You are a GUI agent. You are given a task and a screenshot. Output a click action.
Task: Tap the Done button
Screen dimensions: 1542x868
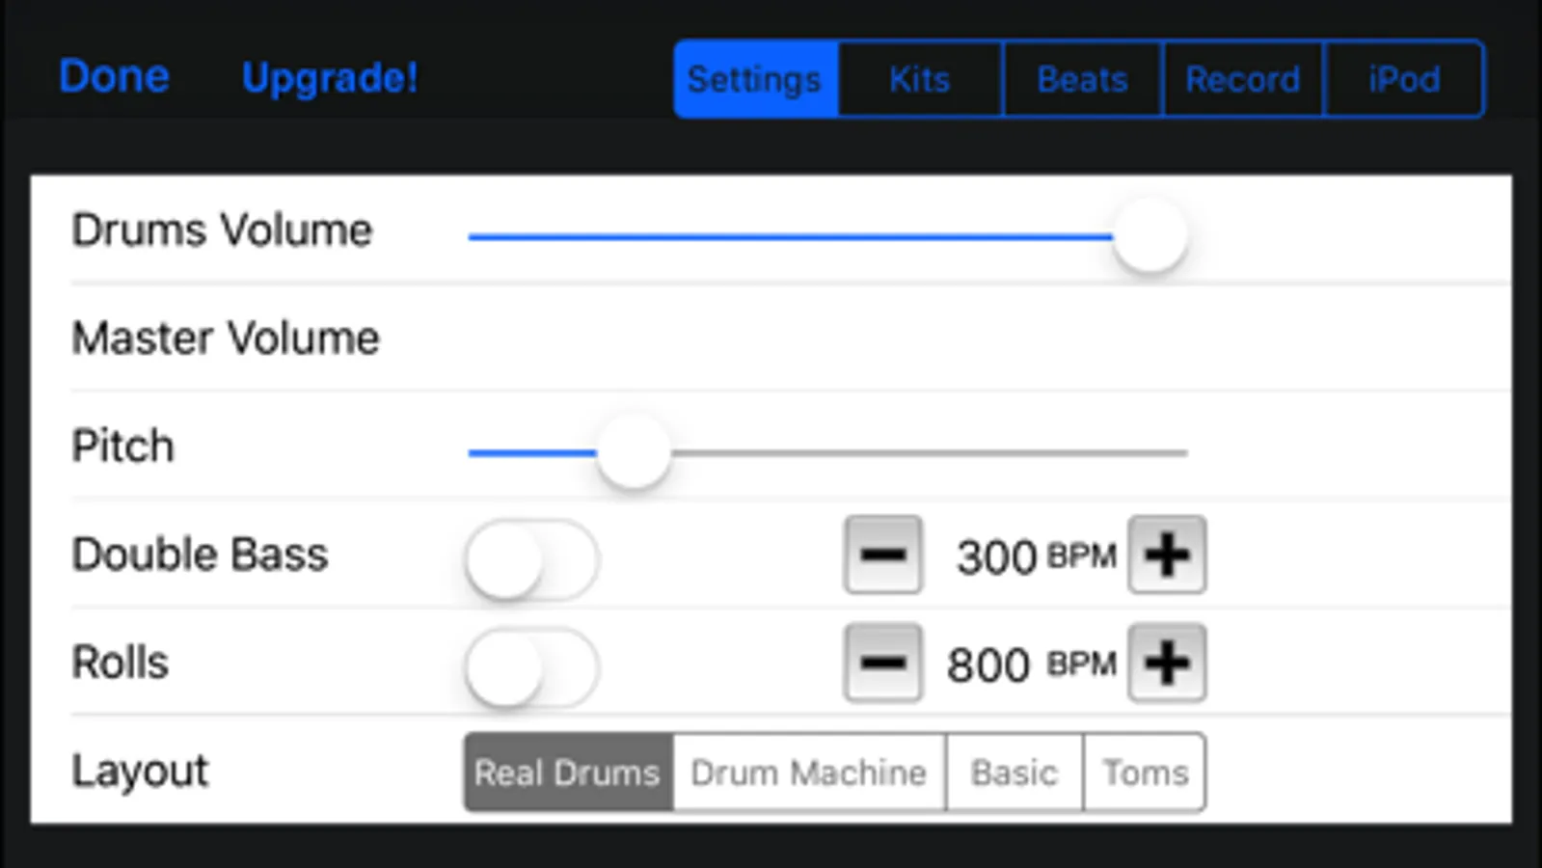(x=114, y=76)
